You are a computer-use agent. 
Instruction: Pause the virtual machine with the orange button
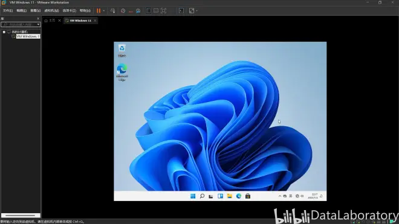click(x=99, y=11)
